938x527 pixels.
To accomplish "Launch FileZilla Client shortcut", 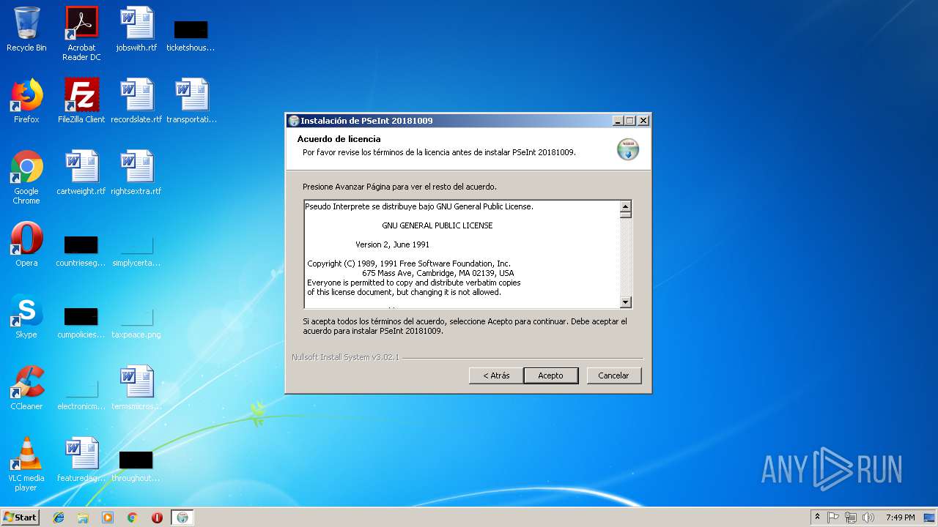I will coord(81,101).
